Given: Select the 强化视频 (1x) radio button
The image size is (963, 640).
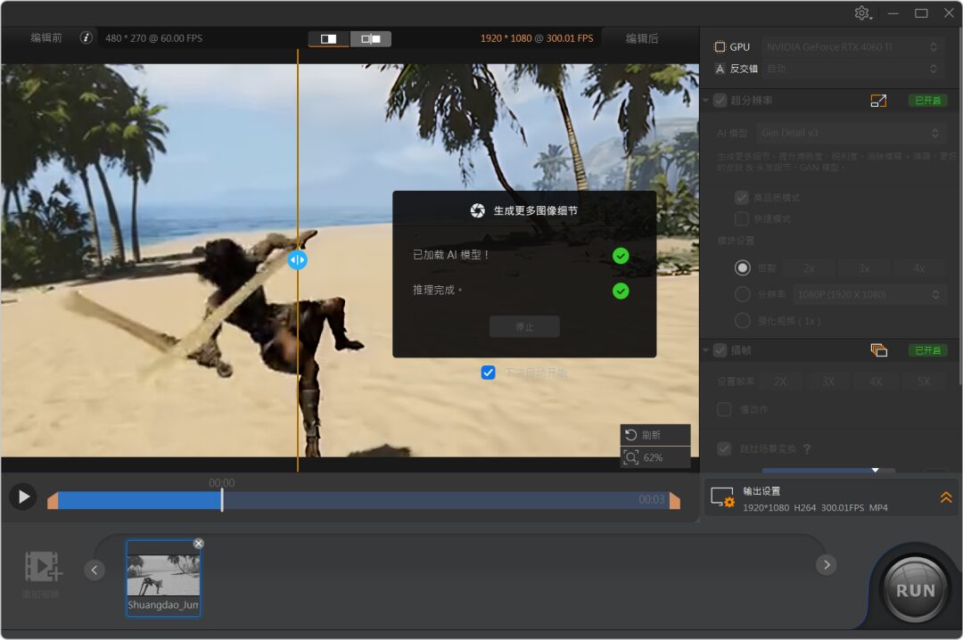Looking at the screenshot, I should coord(743,321).
